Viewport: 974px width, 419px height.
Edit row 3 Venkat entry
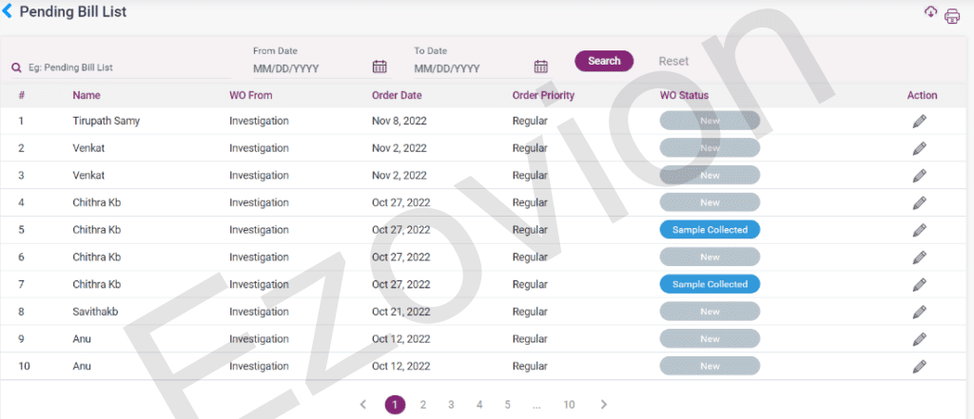(x=920, y=176)
